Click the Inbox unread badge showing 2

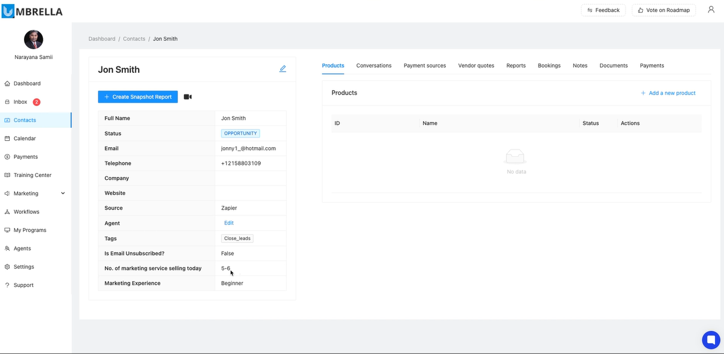[x=37, y=102]
